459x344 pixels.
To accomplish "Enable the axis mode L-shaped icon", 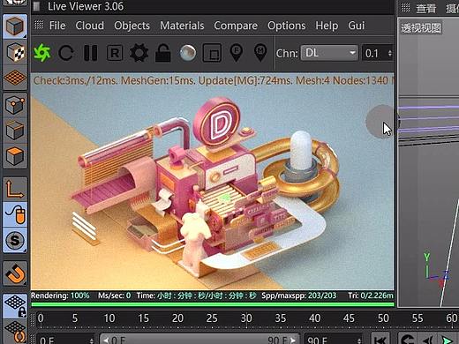I will [x=15, y=189].
